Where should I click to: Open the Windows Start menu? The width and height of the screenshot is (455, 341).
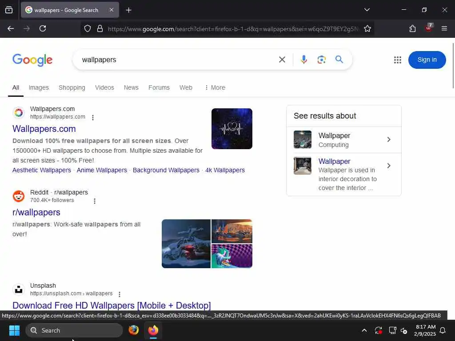14,330
